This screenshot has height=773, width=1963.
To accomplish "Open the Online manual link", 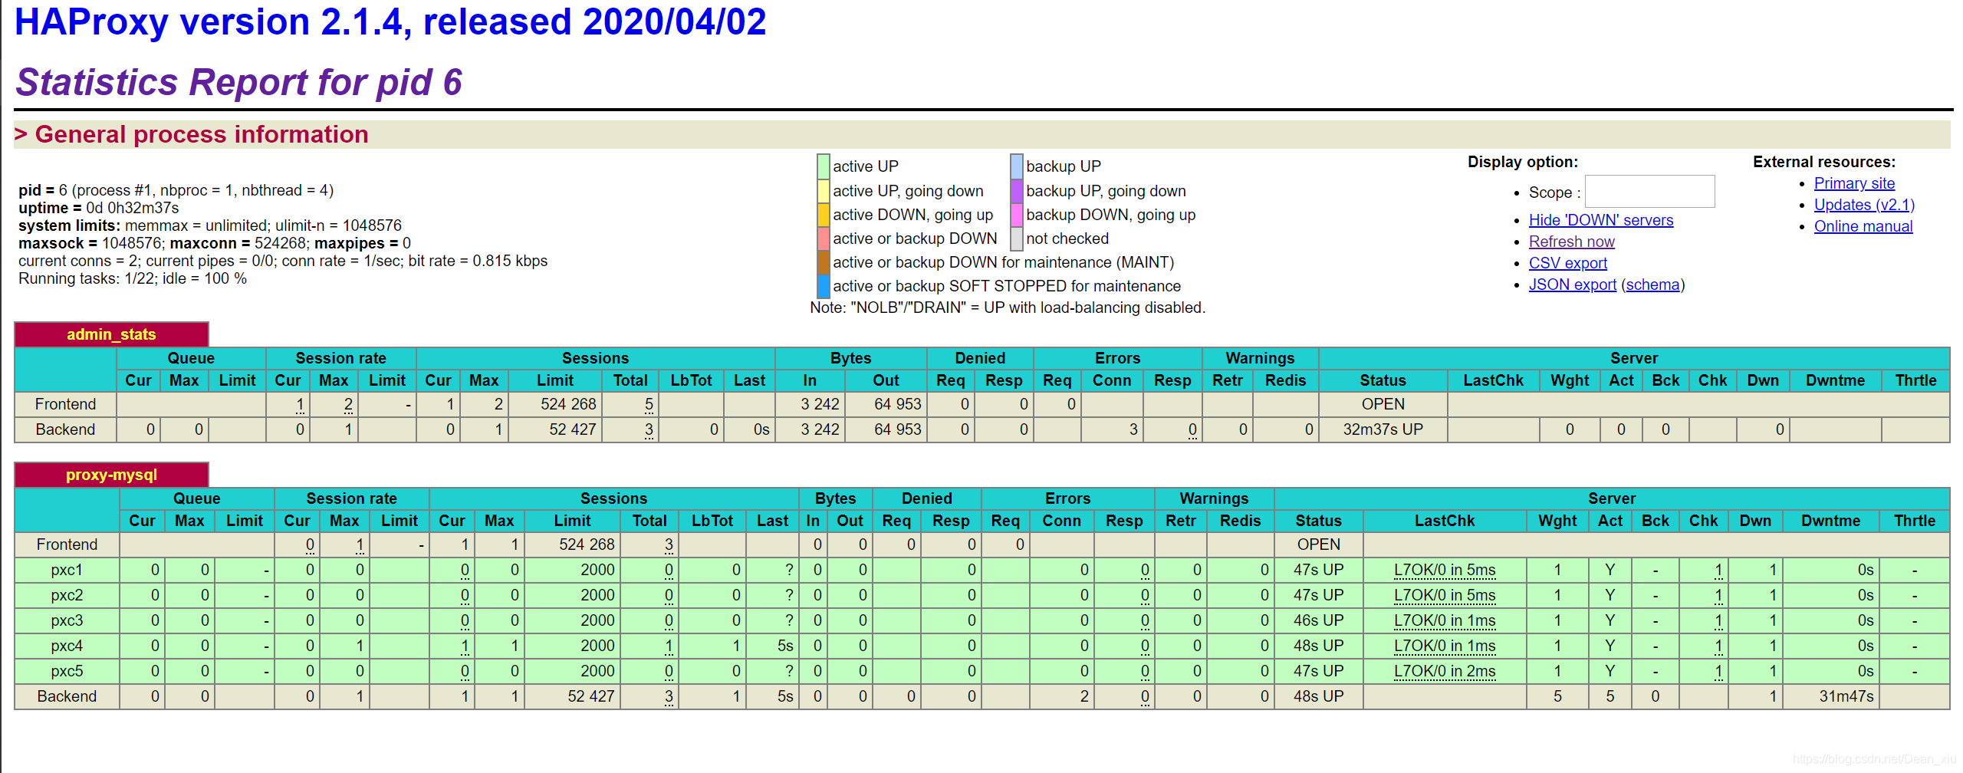I will pos(1863,226).
